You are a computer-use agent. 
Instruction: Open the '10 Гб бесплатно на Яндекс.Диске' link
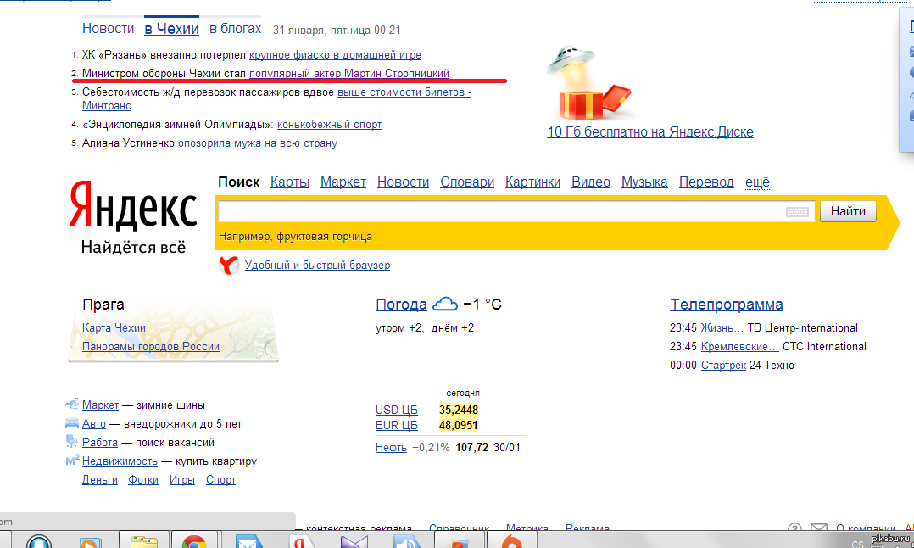pyautogui.click(x=650, y=132)
